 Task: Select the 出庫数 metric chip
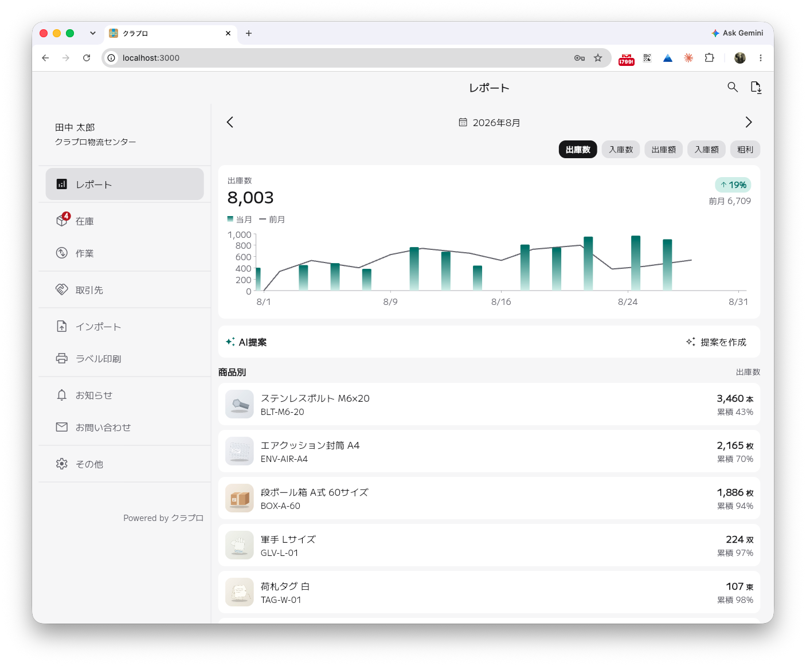coord(578,150)
